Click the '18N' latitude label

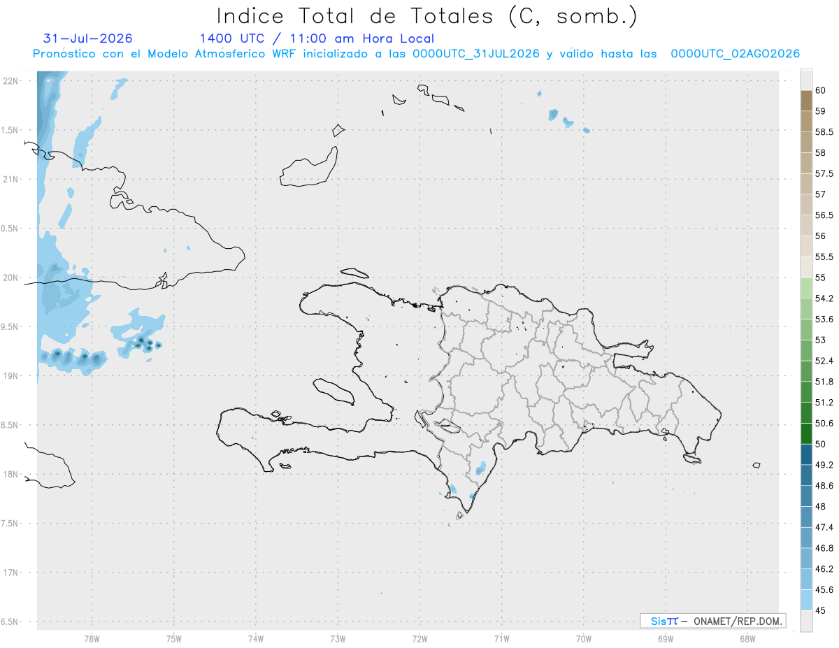point(12,474)
